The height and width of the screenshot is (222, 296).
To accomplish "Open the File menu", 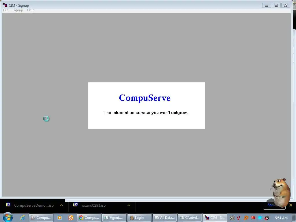I will coord(6,10).
